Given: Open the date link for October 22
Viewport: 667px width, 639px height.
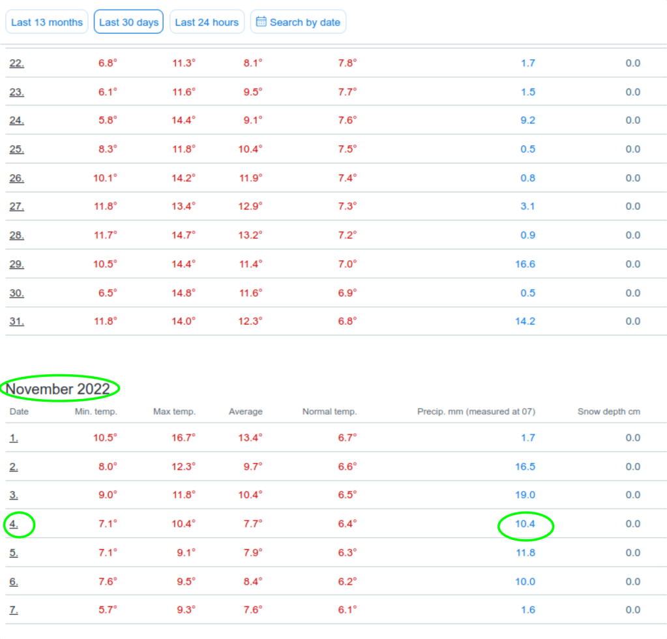Looking at the screenshot, I should (16, 63).
